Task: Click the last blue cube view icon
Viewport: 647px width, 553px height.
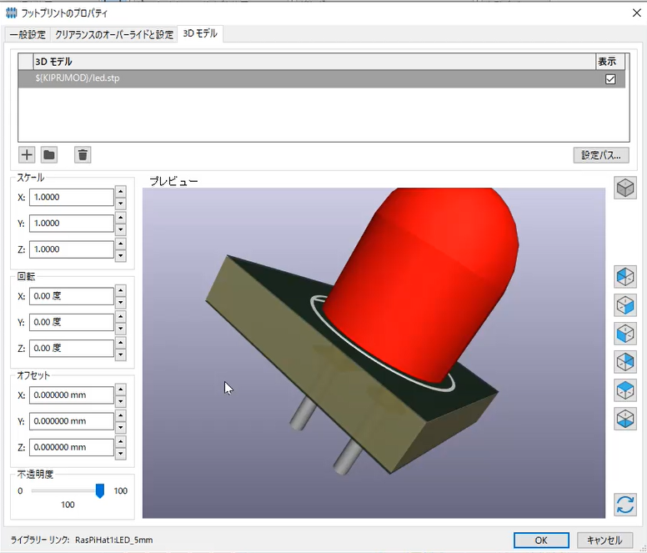Action: pos(624,418)
